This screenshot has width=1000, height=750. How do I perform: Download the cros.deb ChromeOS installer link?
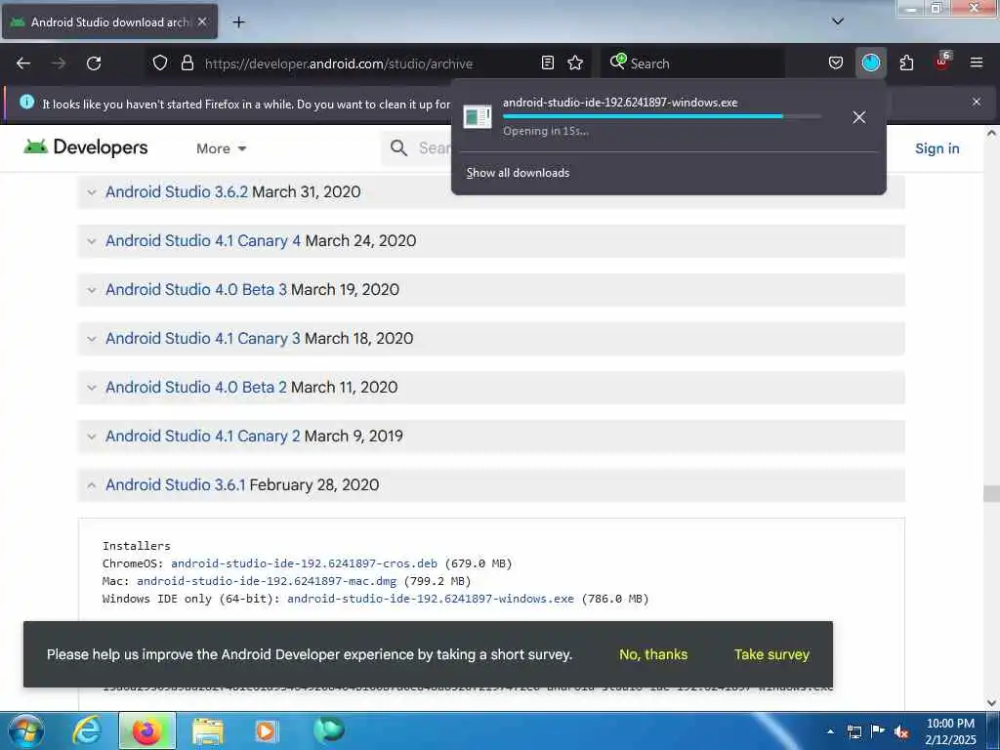click(305, 563)
